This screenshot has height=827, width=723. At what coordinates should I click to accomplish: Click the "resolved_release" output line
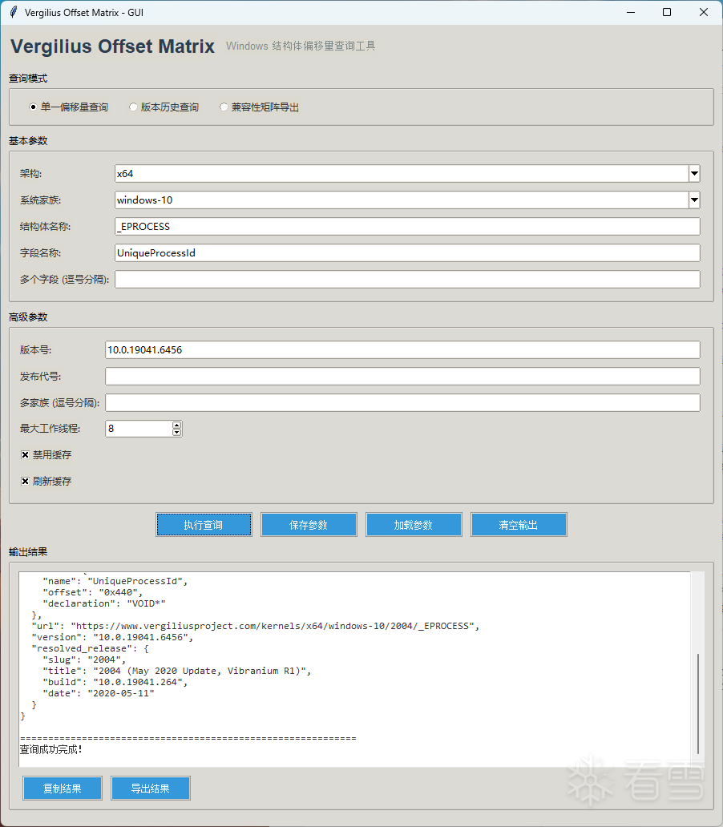(x=90, y=648)
